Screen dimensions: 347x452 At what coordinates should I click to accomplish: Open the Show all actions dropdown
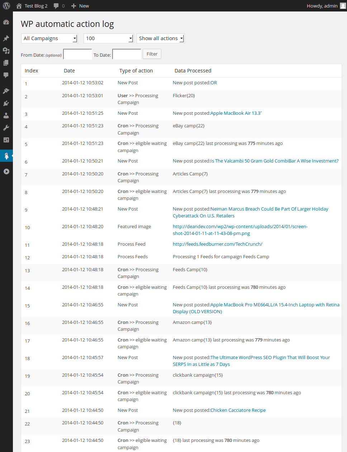161,38
